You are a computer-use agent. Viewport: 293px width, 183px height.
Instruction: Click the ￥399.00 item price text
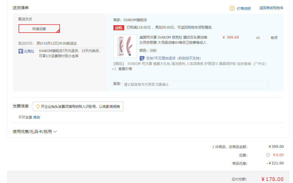tap(230, 37)
